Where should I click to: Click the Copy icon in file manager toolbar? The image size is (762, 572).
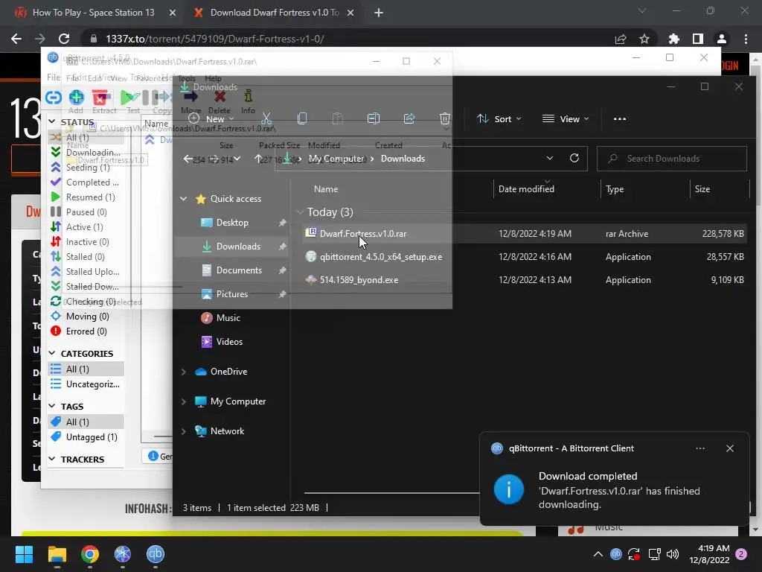[302, 118]
